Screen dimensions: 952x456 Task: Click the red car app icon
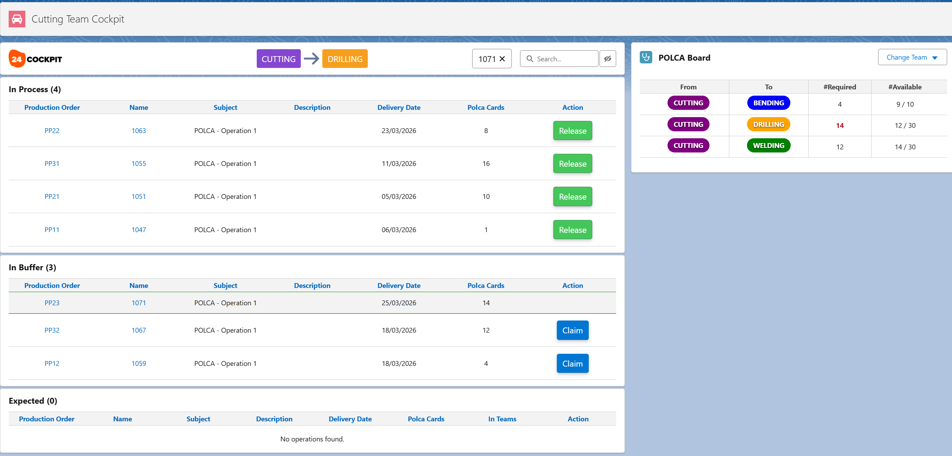pyautogui.click(x=17, y=19)
